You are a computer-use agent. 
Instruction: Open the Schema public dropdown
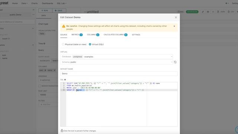(x=116, y=62)
